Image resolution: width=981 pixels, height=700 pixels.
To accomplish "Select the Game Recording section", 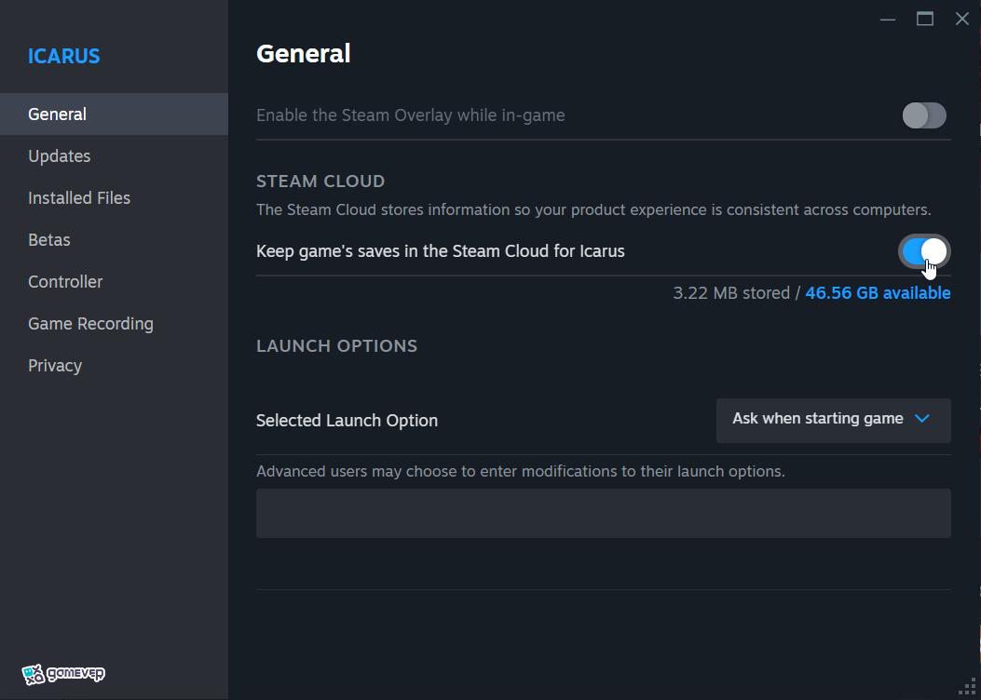I will coord(114,324).
